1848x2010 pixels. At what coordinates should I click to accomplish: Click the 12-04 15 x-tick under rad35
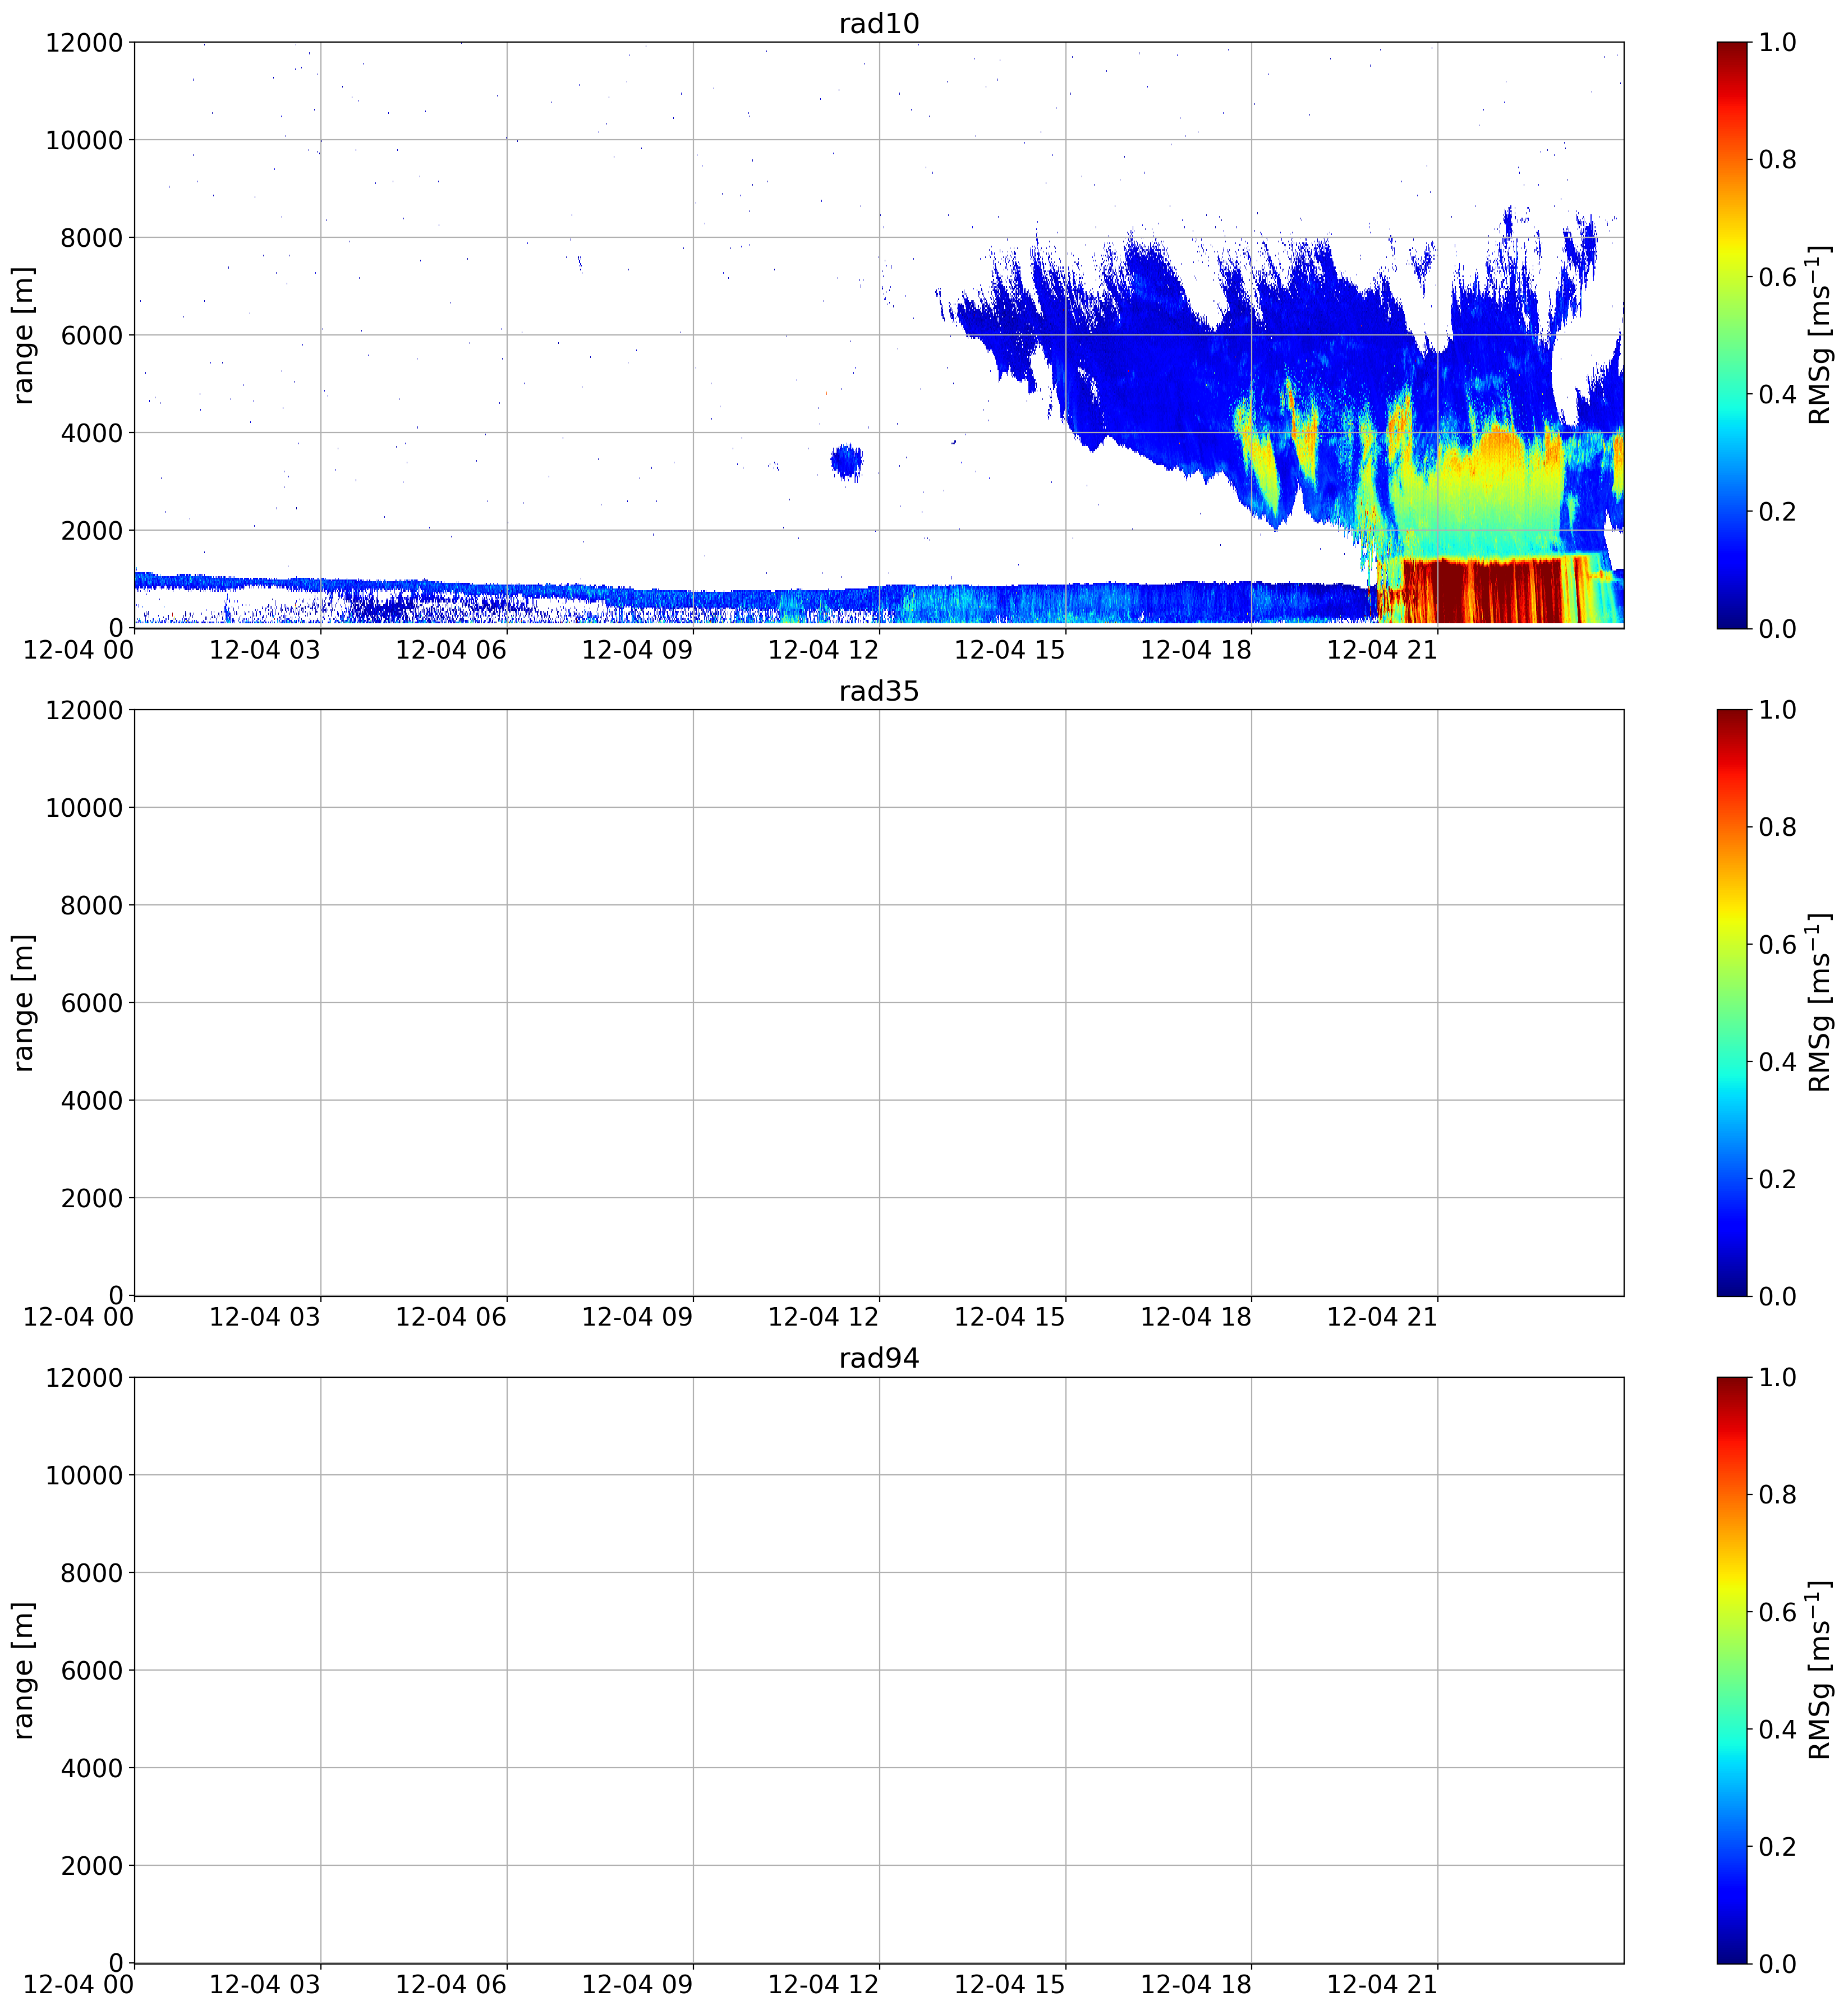coord(1010,1317)
